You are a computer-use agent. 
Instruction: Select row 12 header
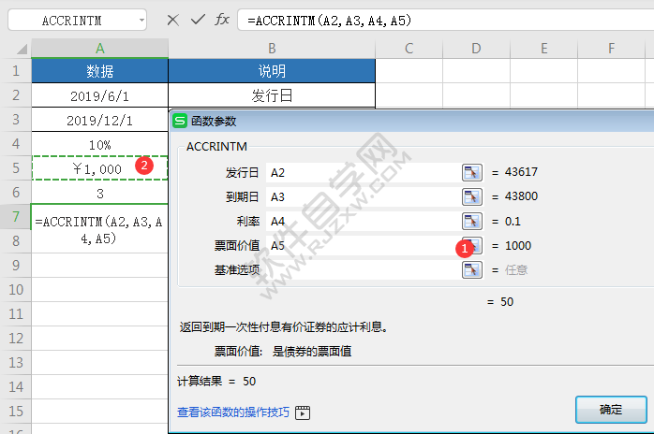pyautogui.click(x=16, y=339)
